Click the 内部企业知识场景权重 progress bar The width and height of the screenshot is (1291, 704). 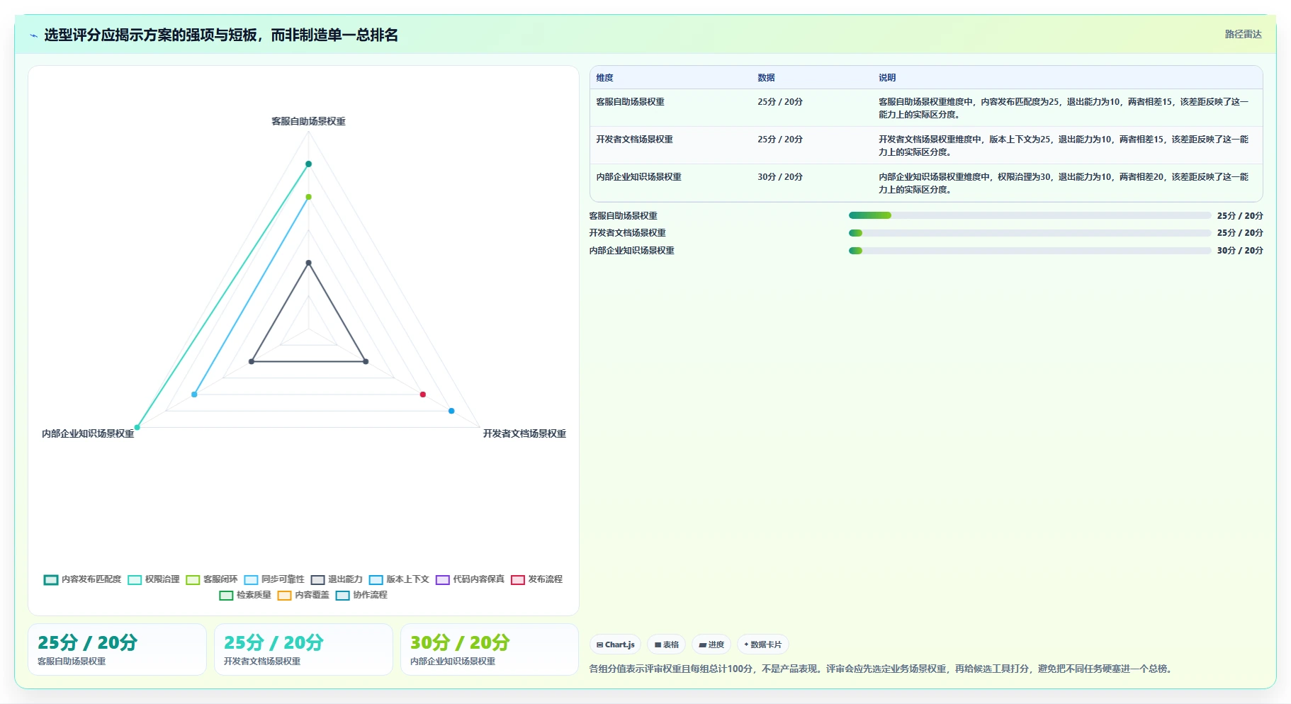[1030, 251]
